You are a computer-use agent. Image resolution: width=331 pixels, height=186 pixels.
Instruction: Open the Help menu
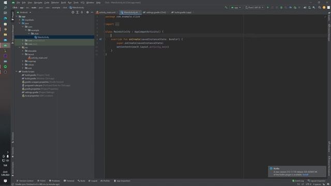tap(98, 3)
